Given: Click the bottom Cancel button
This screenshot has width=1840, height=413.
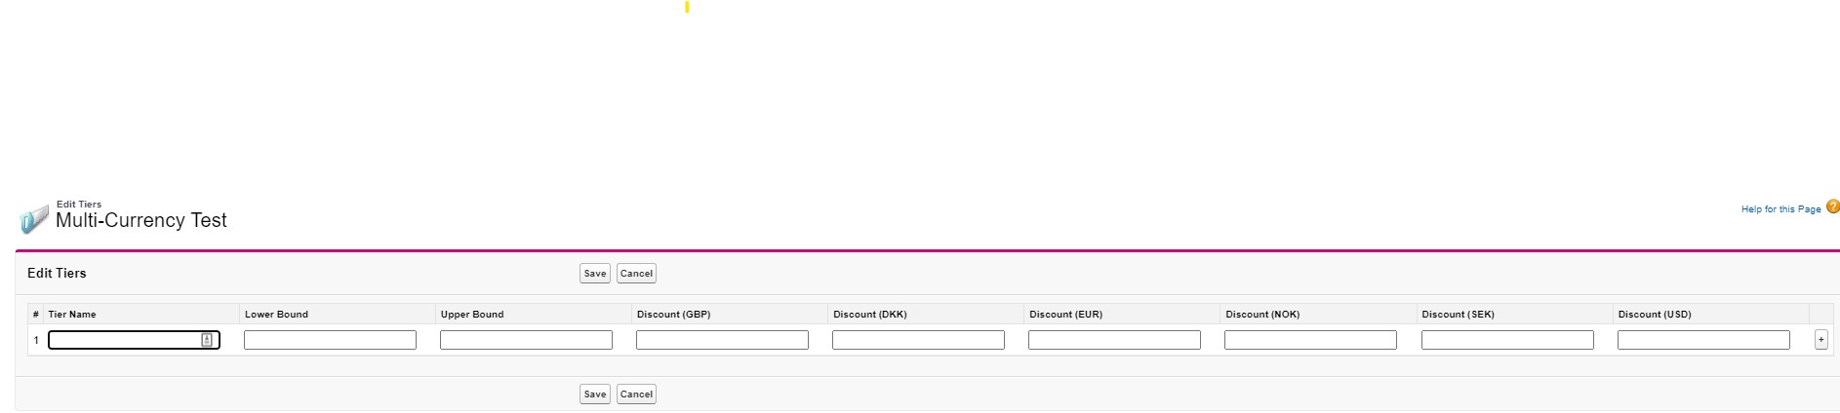Looking at the screenshot, I should (x=636, y=394).
